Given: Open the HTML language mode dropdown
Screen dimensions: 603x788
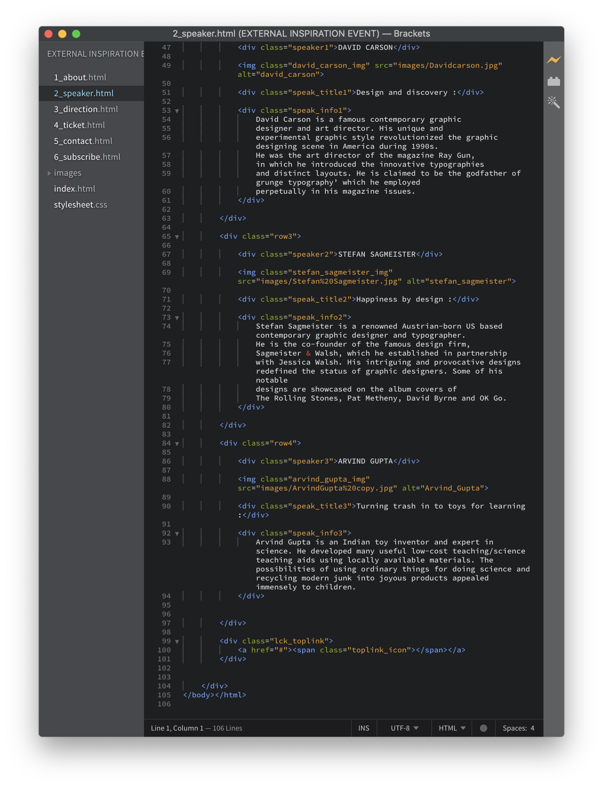Looking at the screenshot, I should 452,728.
